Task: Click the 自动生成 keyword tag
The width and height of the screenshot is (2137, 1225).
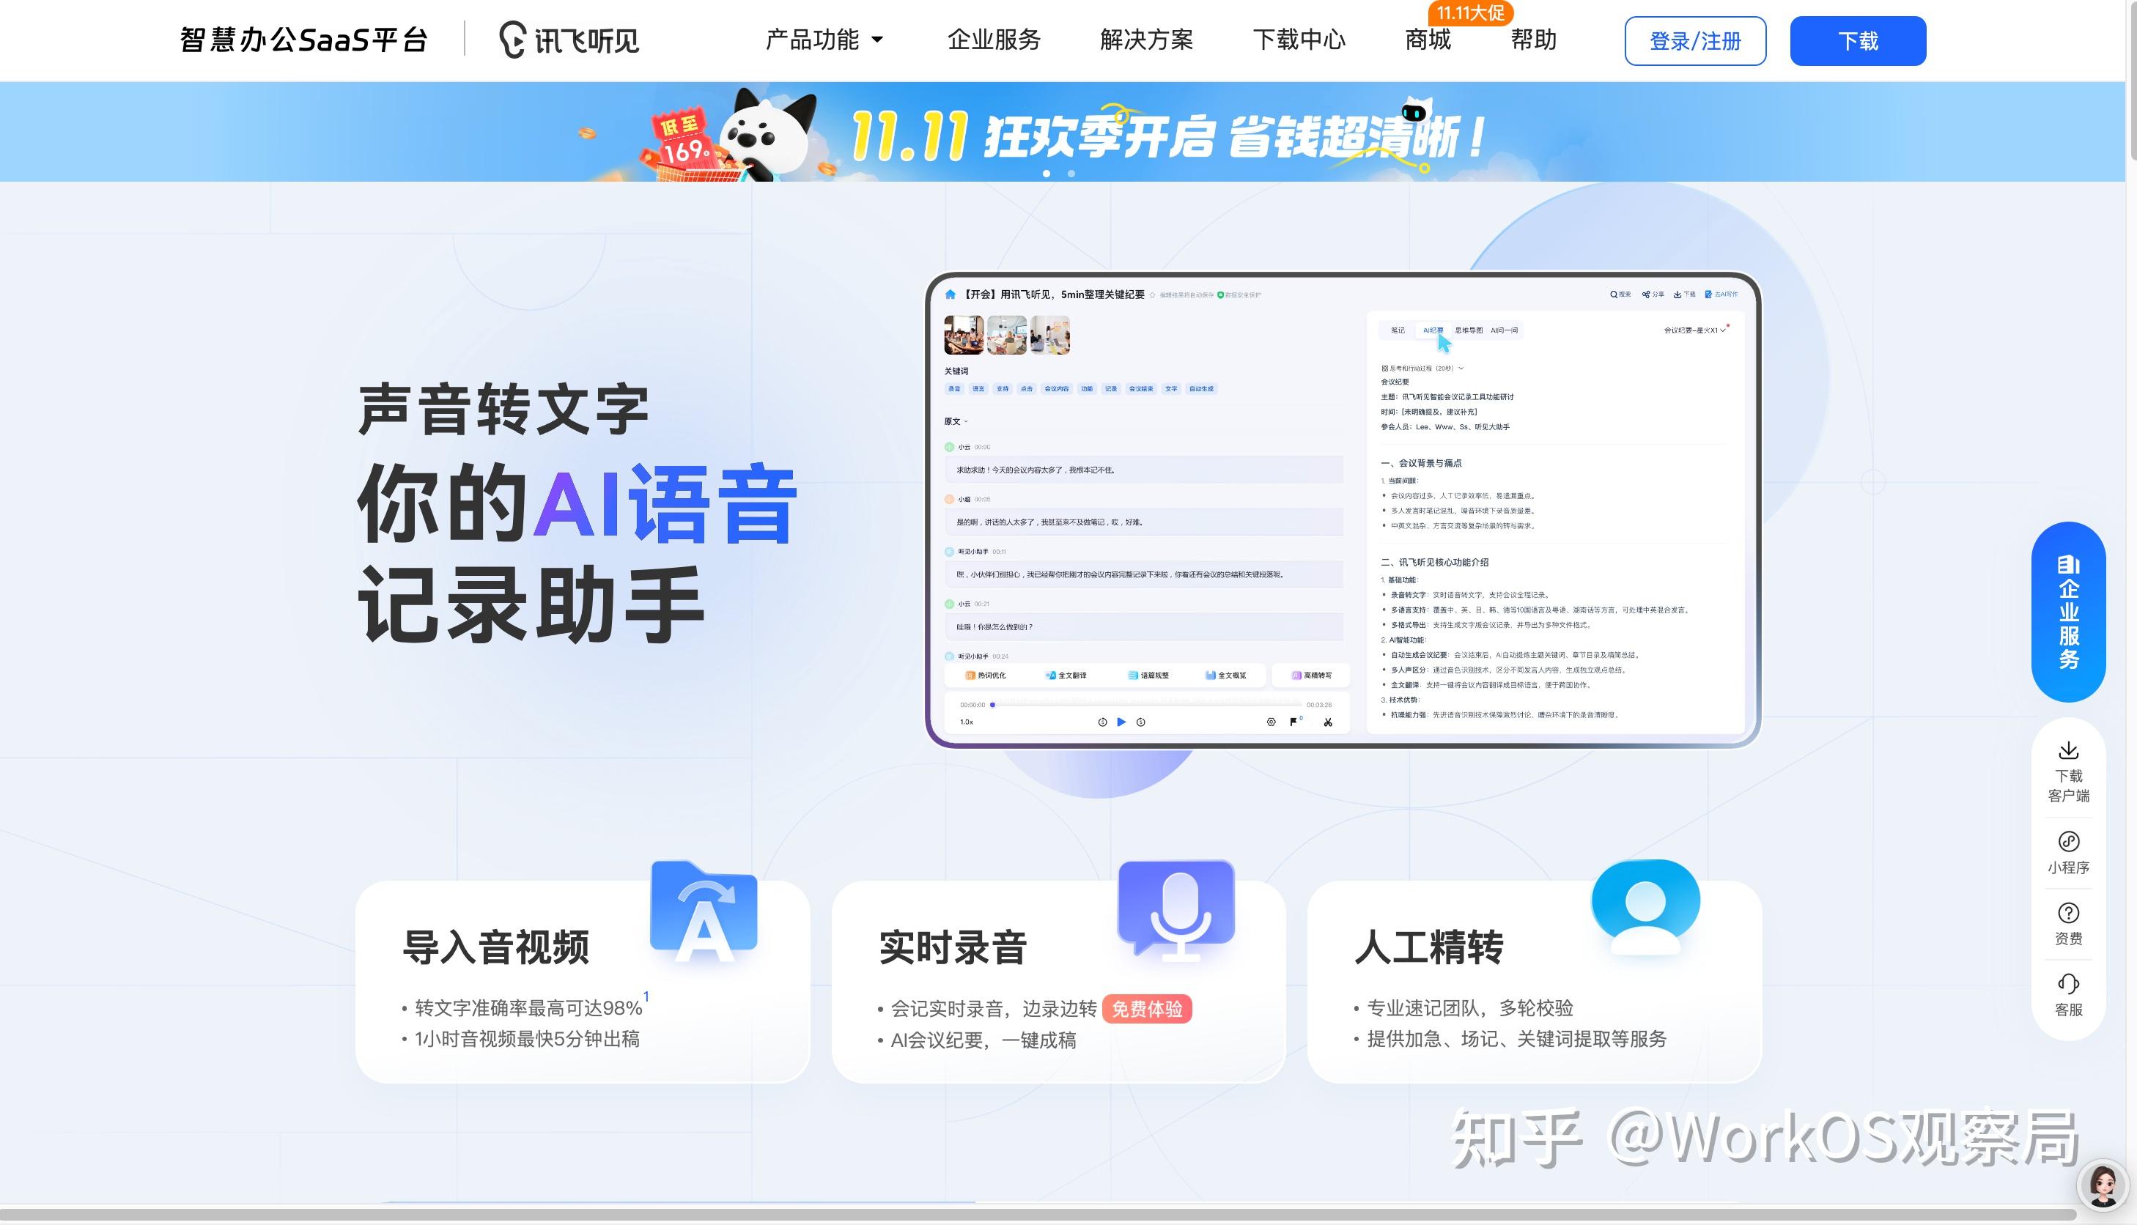Action: [x=1200, y=389]
